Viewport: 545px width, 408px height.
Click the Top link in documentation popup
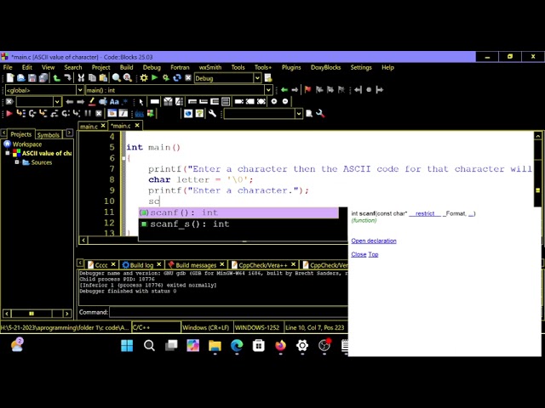pos(373,254)
